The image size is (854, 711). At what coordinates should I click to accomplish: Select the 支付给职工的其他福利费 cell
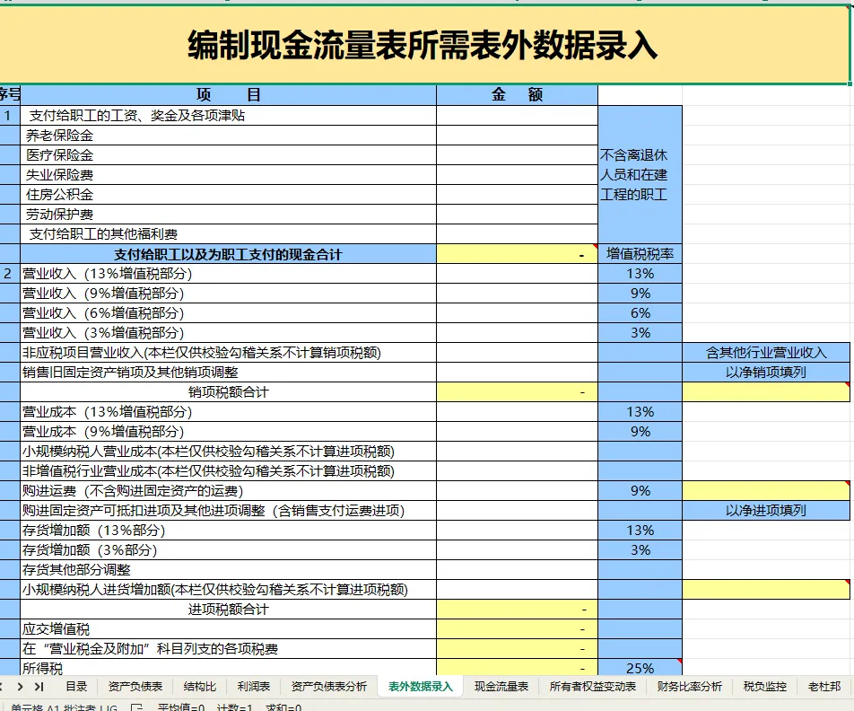click(x=228, y=234)
